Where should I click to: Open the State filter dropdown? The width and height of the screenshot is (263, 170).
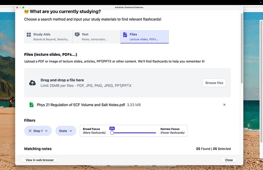[x=65, y=131]
